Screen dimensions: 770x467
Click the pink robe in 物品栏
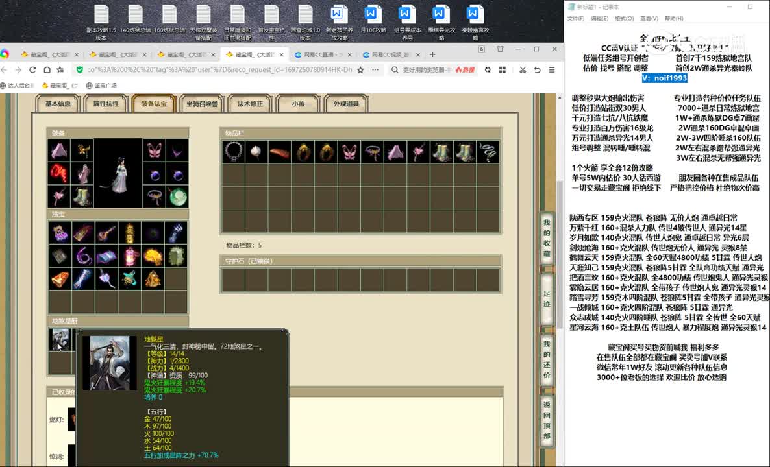(x=395, y=152)
